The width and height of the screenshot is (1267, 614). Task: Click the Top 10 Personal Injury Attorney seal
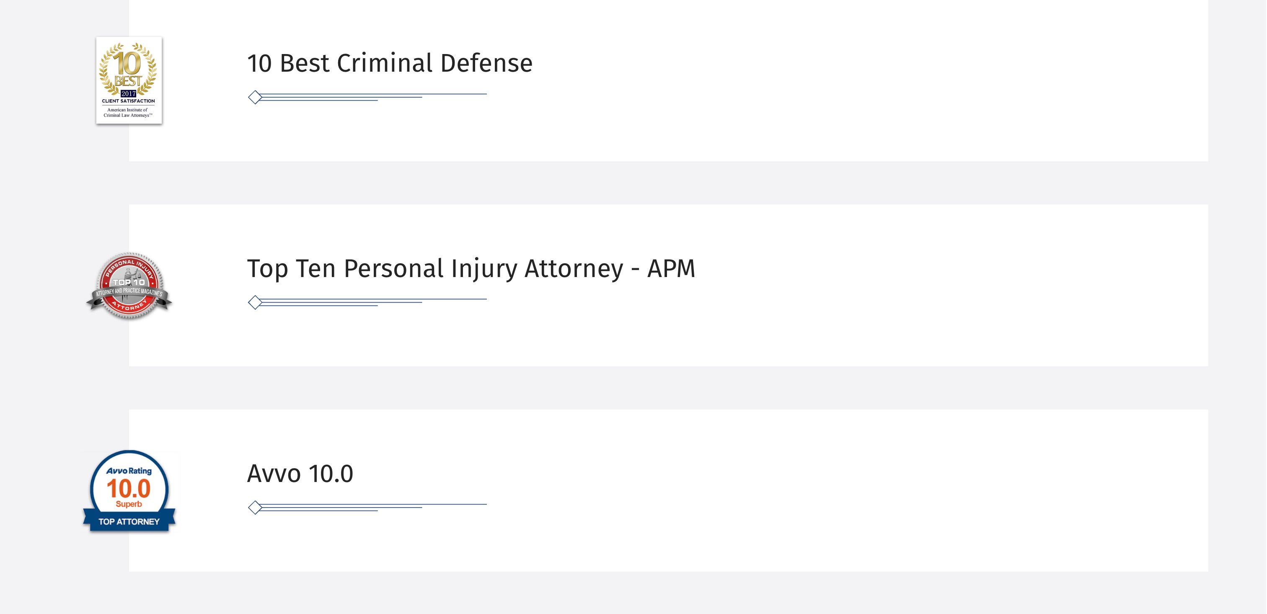tap(129, 286)
